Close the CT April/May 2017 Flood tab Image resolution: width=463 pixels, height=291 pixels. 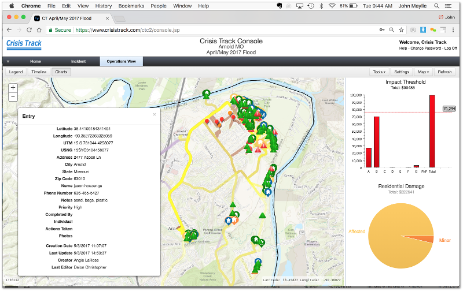(x=107, y=18)
